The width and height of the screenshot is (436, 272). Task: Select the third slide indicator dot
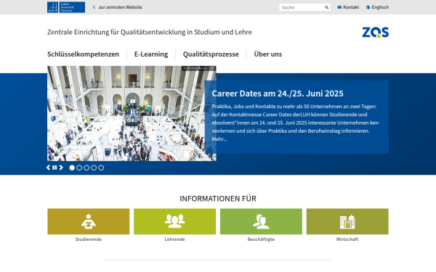tap(86, 168)
